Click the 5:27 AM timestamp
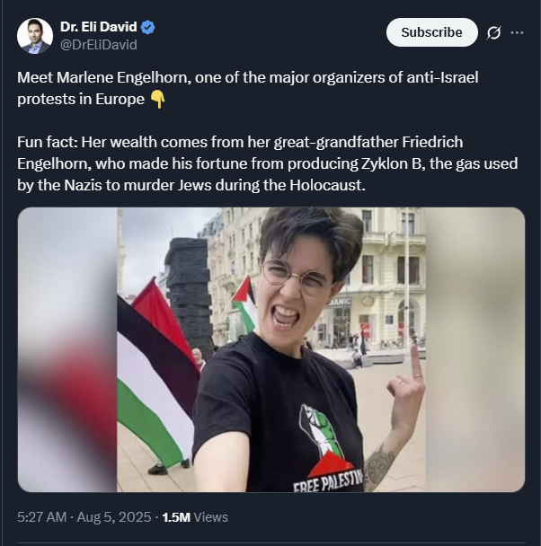541x546 pixels. coord(41,517)
